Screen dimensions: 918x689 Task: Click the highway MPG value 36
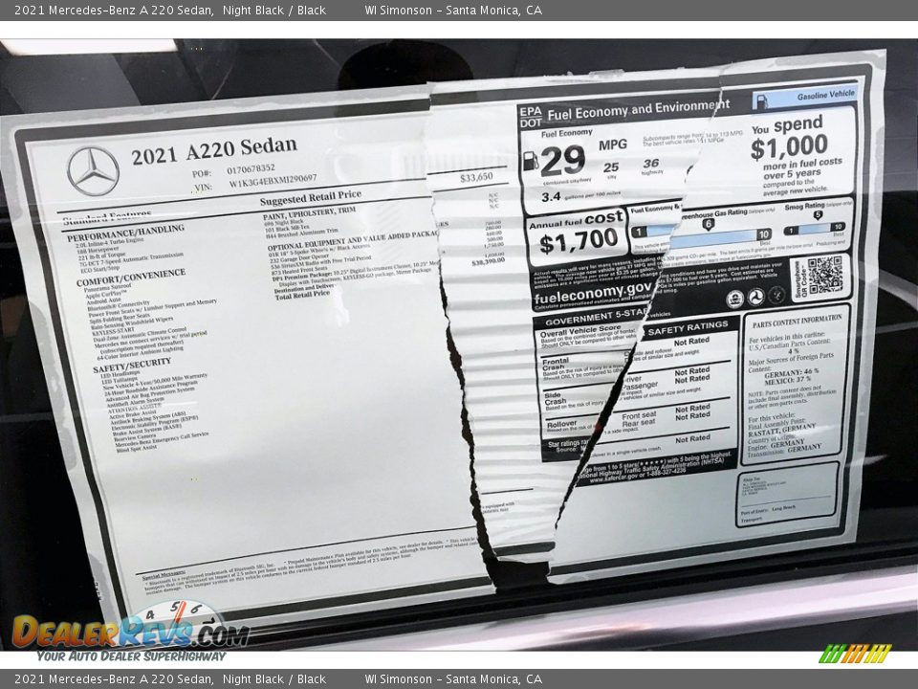[651, 164]
